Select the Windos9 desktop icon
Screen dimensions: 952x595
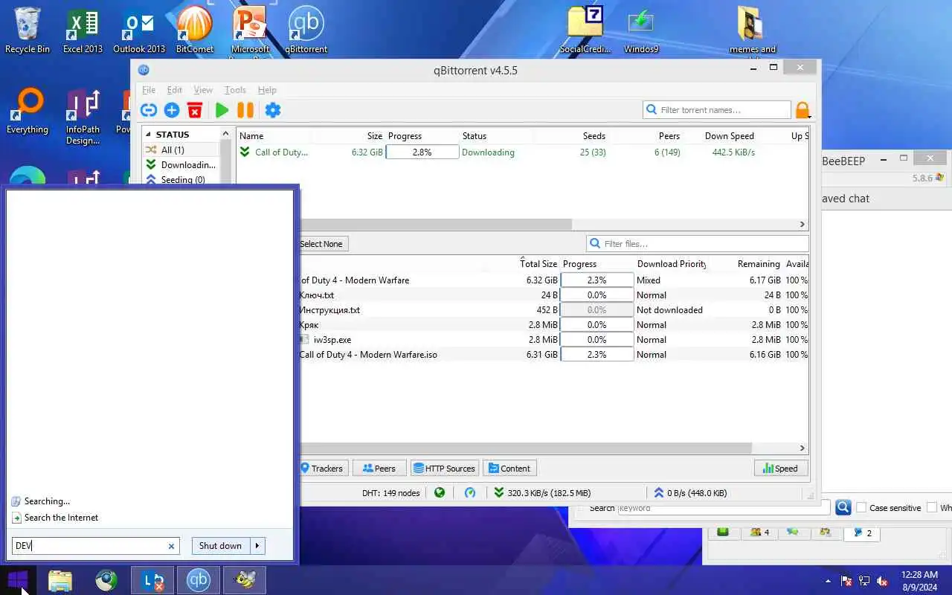coord(641,30)
